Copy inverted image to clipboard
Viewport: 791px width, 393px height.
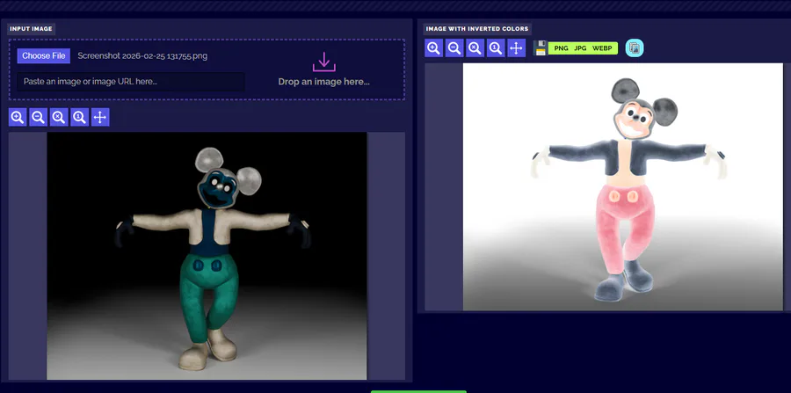(635, 48)
